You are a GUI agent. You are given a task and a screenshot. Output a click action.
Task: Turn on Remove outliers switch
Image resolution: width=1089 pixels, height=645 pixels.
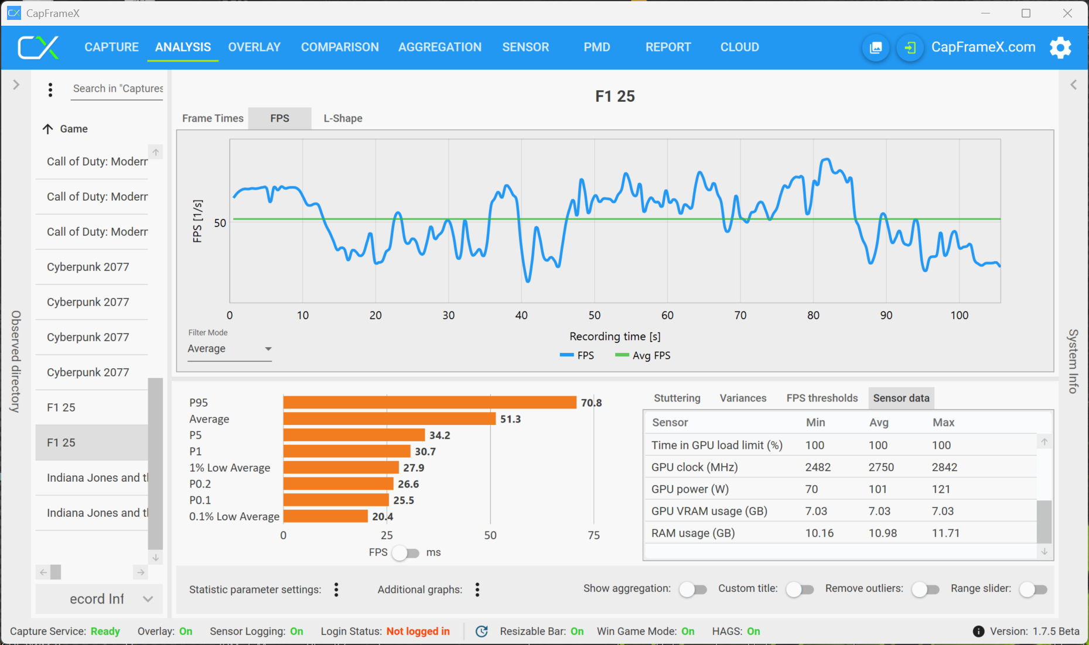pyautogui.click(x=925, y=589)
